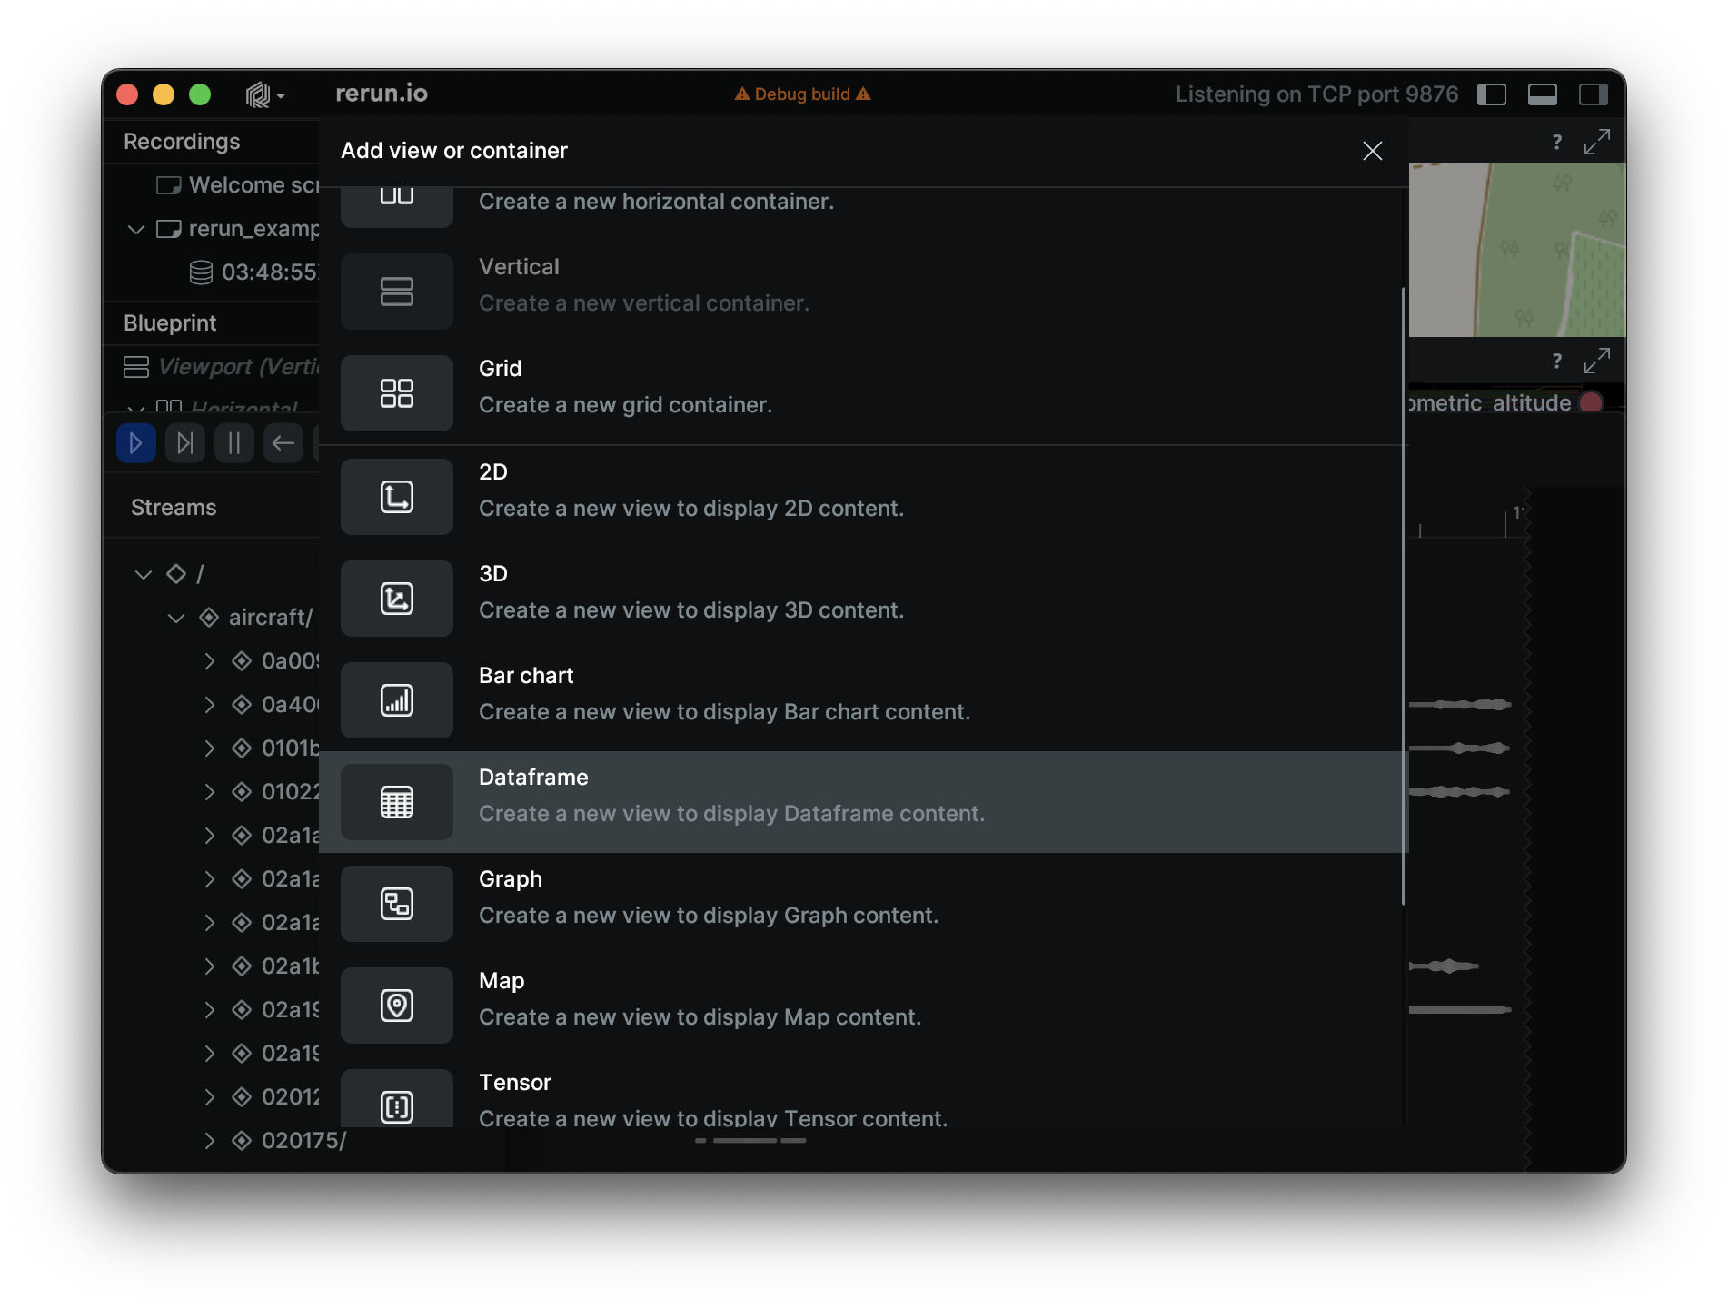Collapse the aircraft/ stream entity
1728x1308 pixels.
pos(176,618)
